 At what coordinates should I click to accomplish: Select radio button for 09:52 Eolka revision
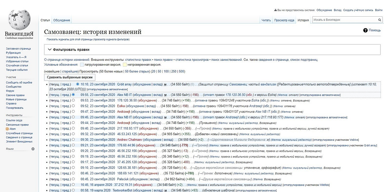point(73,106)
